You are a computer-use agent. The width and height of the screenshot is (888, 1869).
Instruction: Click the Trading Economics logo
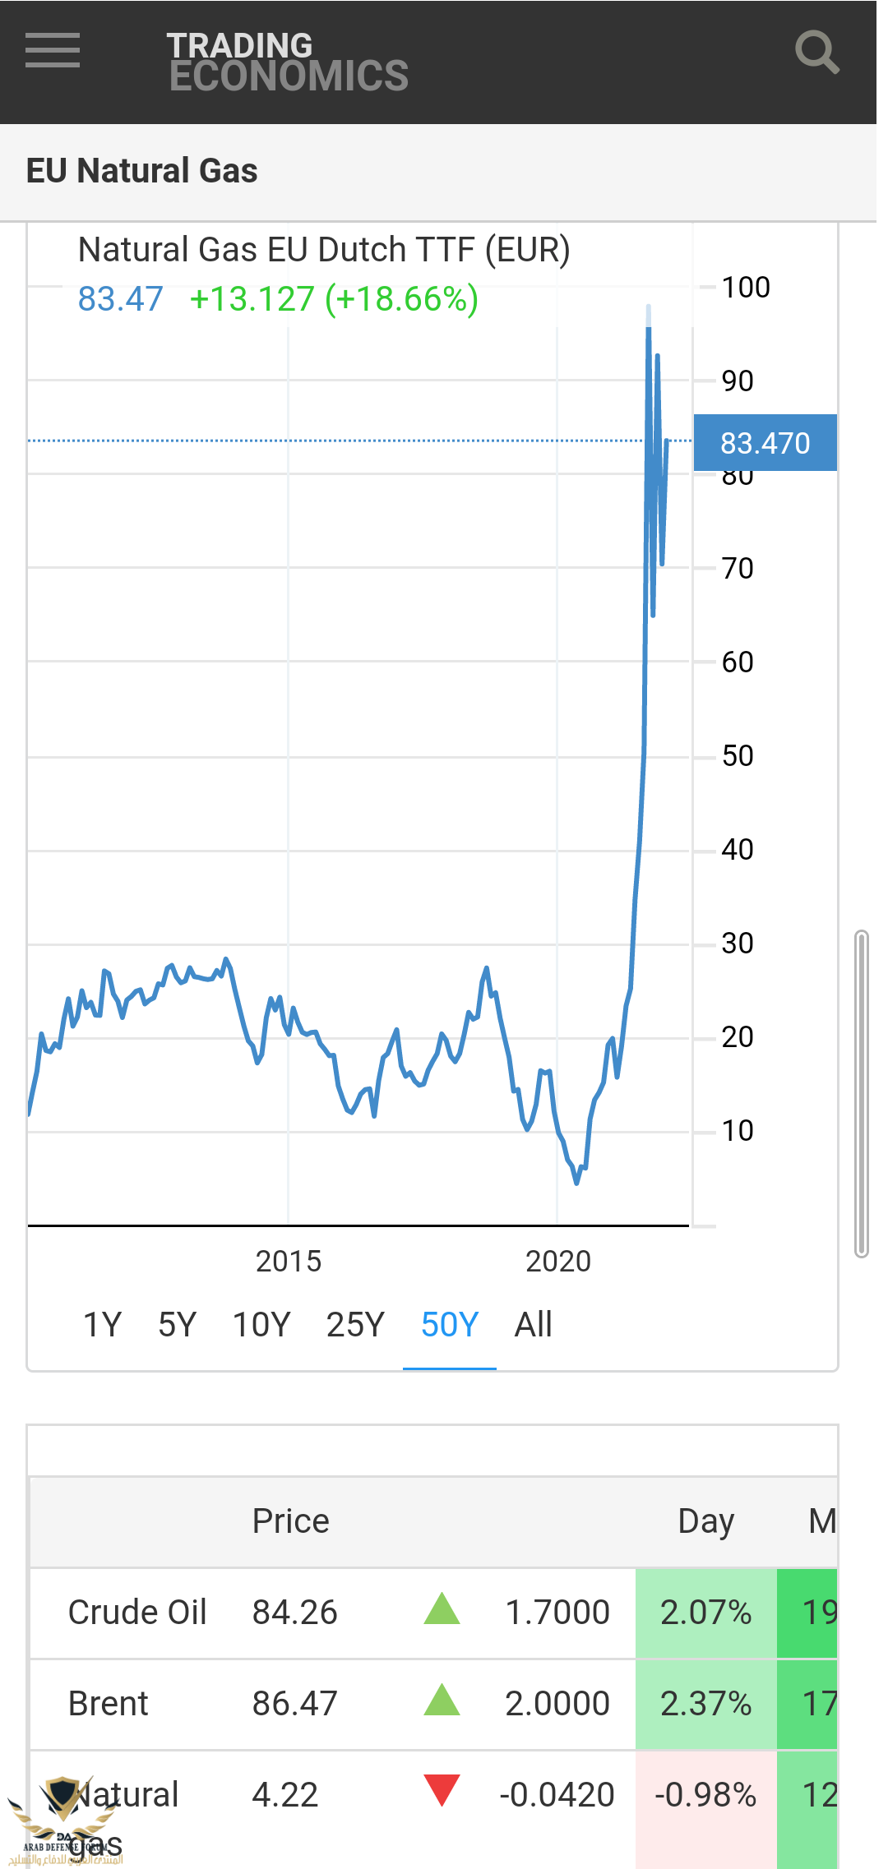287,62
